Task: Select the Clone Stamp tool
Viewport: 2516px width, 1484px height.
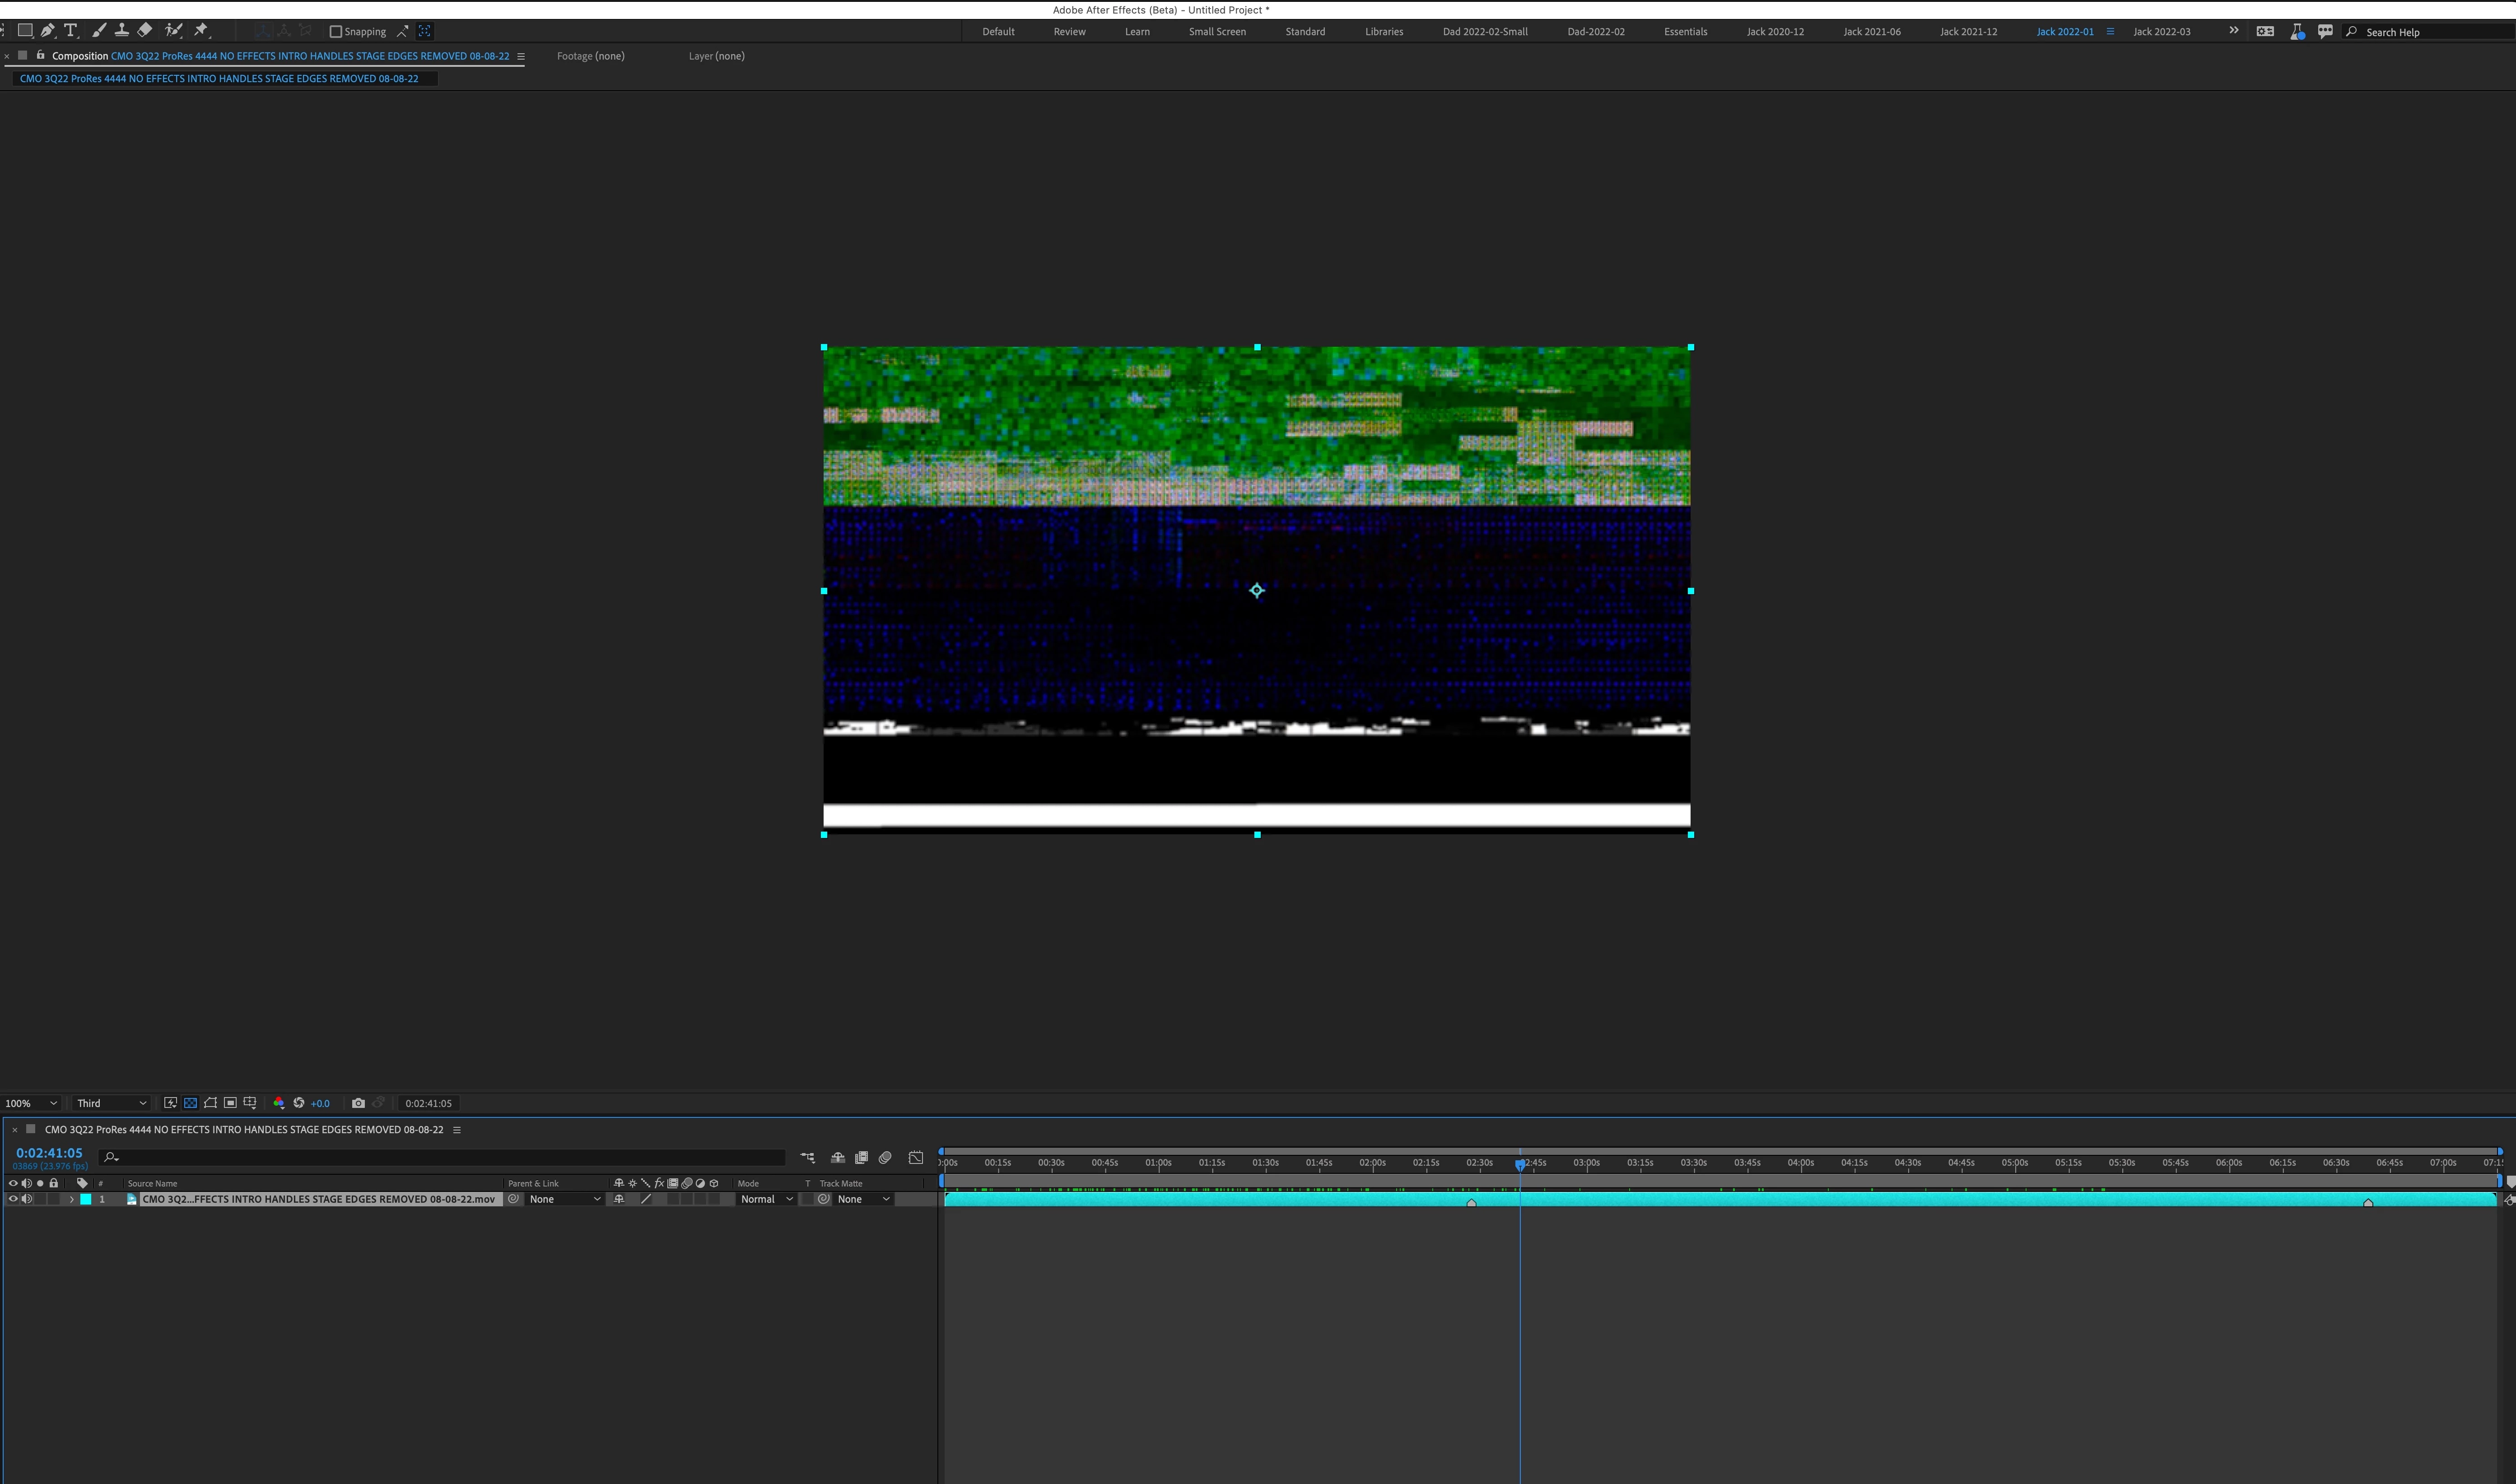Action: [x=122, y=31]
